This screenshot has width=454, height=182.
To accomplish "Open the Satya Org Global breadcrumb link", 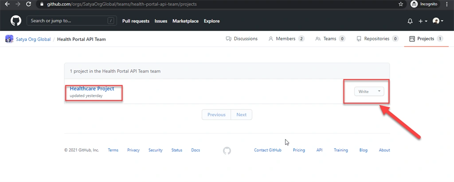I will 33,39.
